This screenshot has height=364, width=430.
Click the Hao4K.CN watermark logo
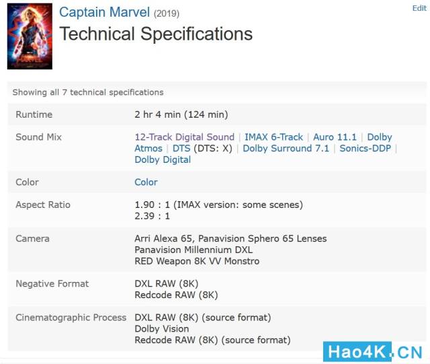coord(373,351)
